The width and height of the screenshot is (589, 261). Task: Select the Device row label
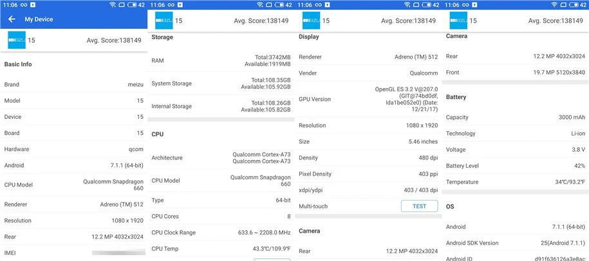13,117
